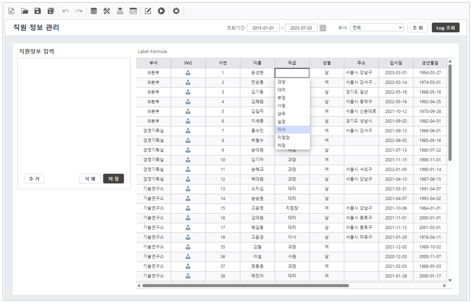Open settings gear in toolbar

[x=176, y=11]
